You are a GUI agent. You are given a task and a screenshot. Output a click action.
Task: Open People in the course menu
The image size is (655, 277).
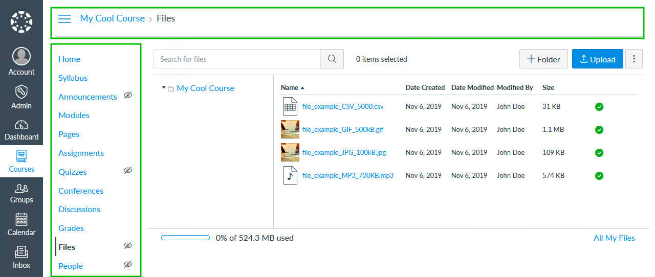[x=71, y=266]
